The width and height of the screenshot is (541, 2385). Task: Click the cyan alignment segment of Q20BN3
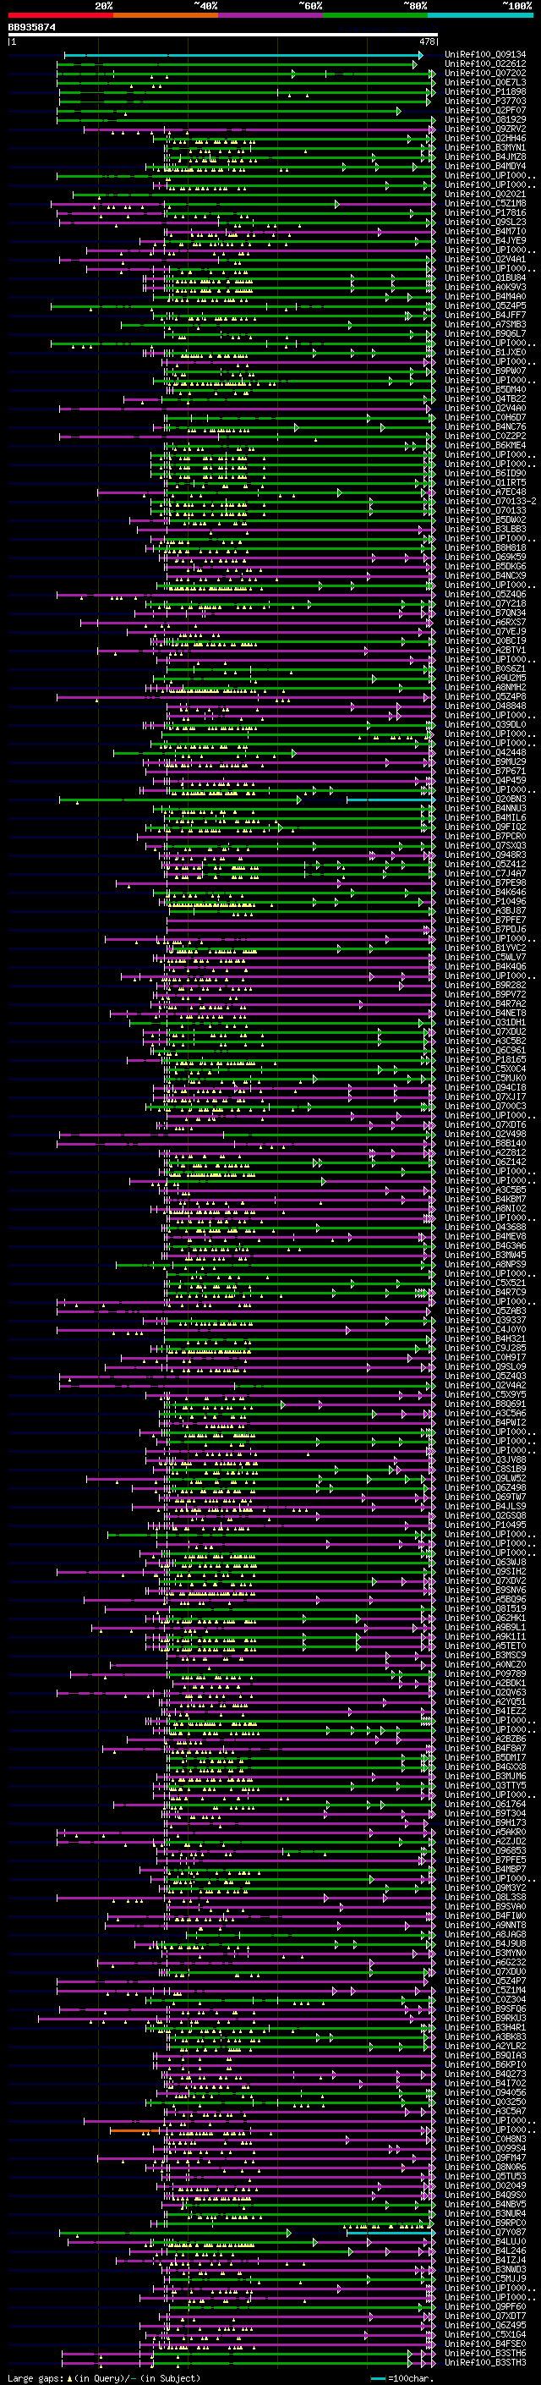(391, 800)
